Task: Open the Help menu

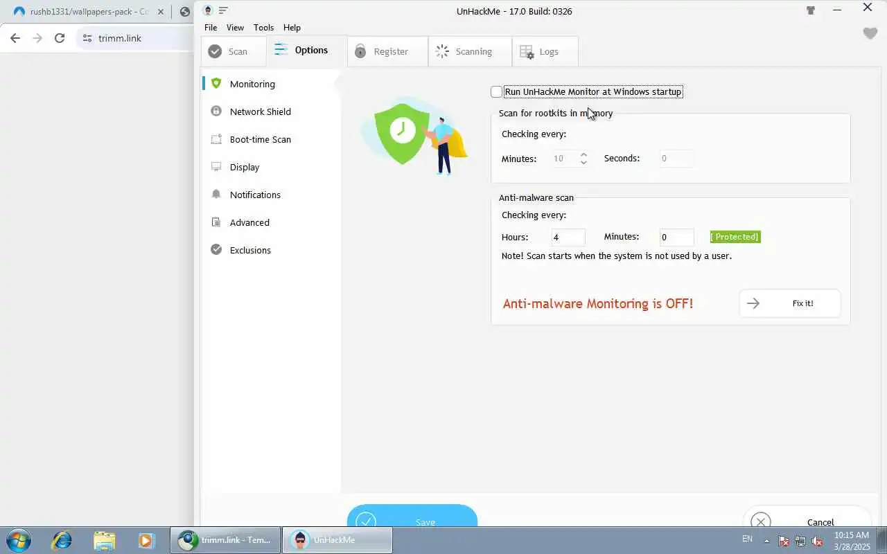Action: pyautogui.click(x=292, y=27)
